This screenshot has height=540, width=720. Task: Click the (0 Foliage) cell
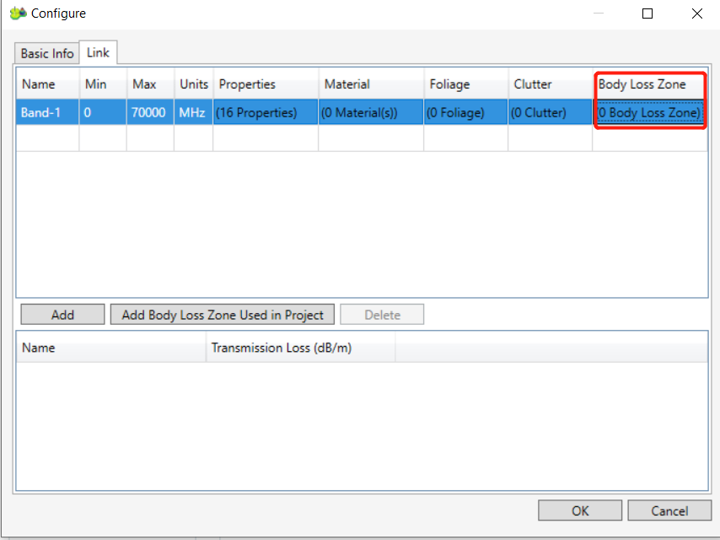[465, 112]
